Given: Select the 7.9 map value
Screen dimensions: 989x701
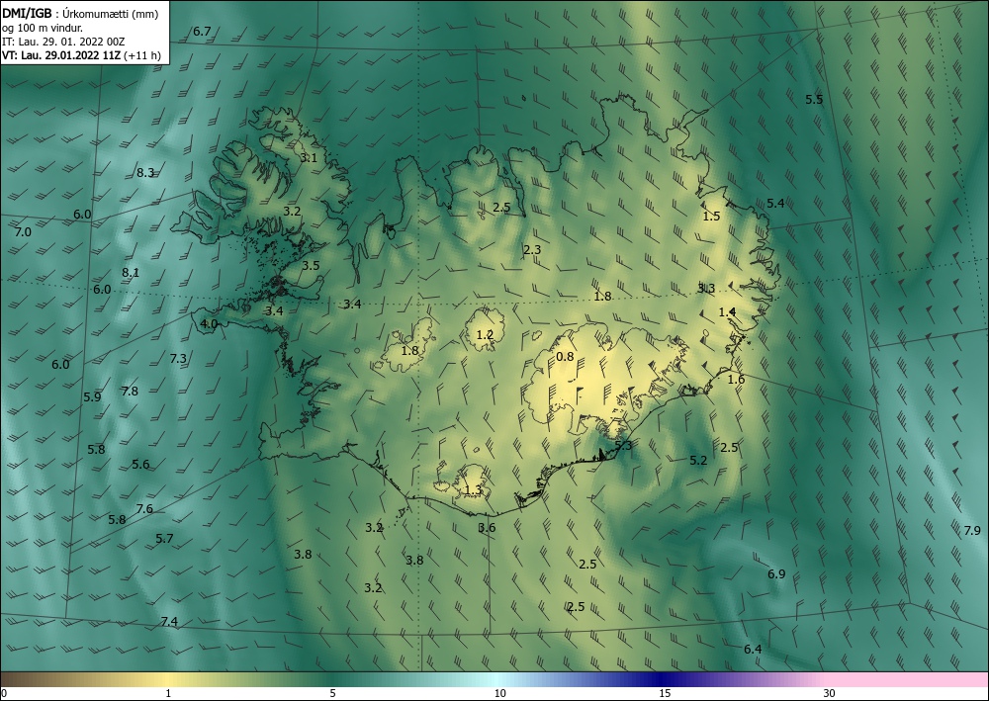Looking at the screenshot, I should coord(972,531).
